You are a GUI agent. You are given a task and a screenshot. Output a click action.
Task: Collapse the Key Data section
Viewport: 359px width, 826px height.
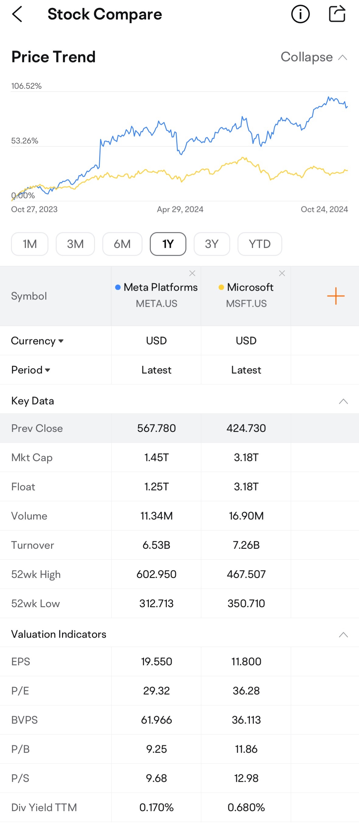click(343, 401)
